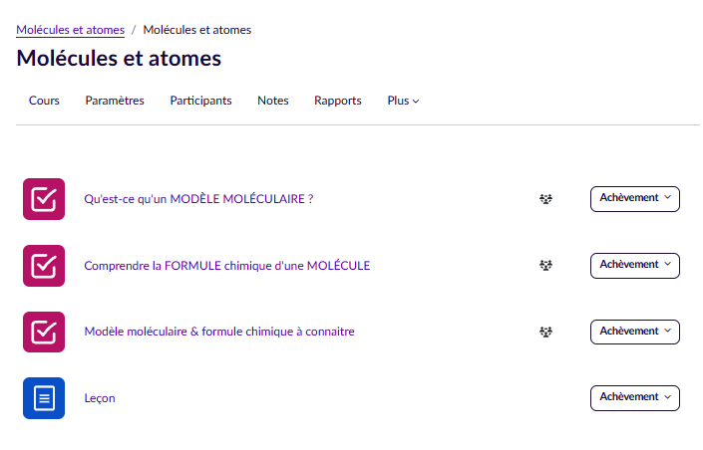Switch to the Paramètres tab
The image size is (703, 450).
tap(115, 101)
